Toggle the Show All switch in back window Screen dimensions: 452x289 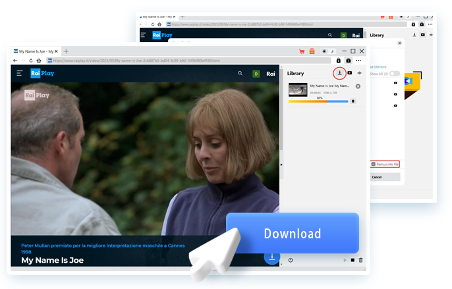pyautogui.click(x=394, y=74)
